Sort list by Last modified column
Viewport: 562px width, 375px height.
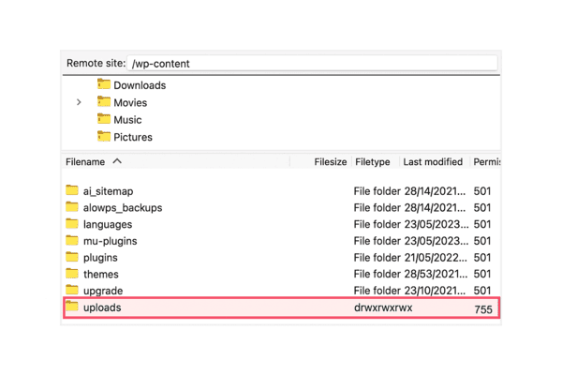coord(433,162)
